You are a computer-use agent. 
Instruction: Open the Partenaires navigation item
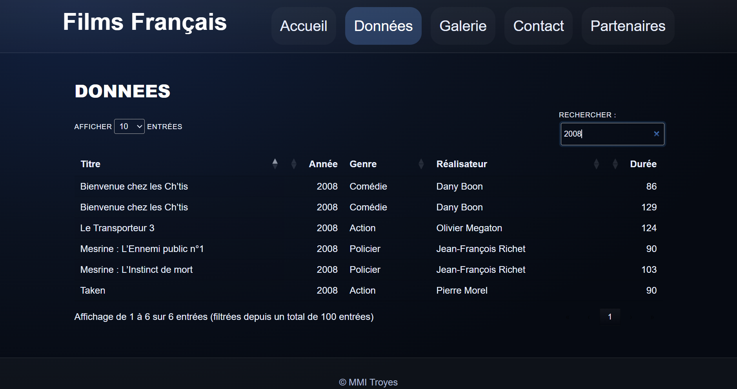coord(628,26)
